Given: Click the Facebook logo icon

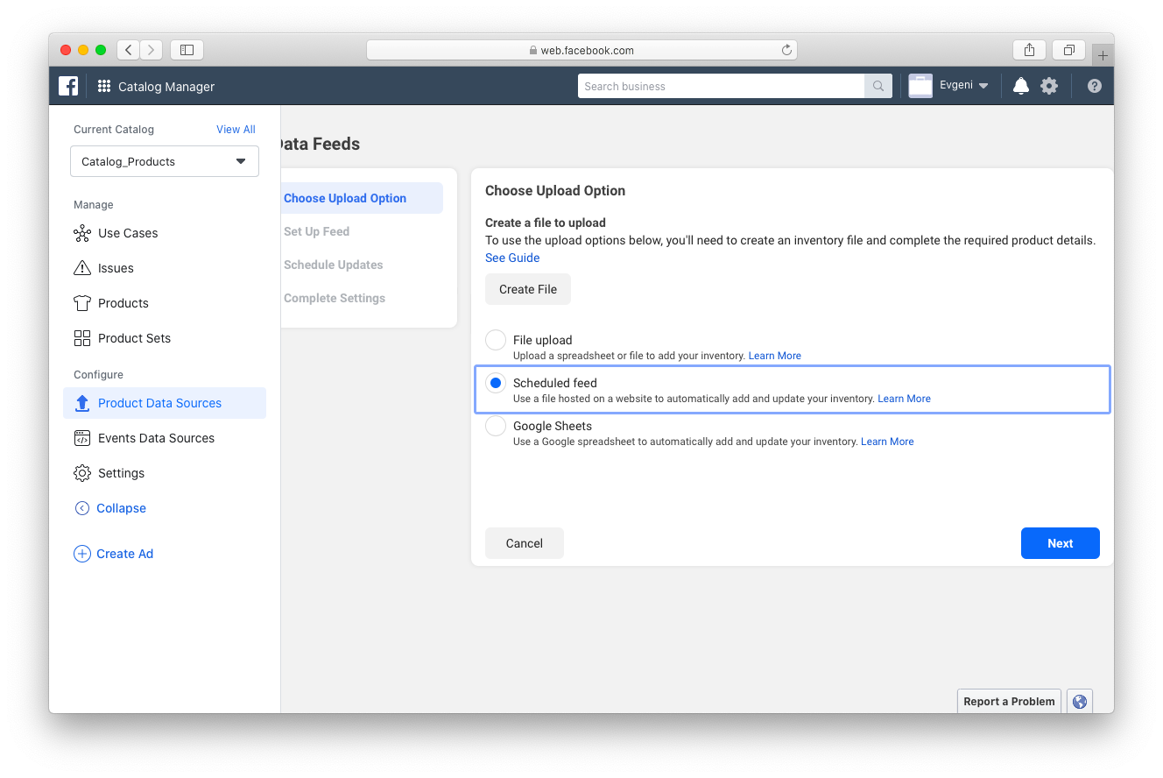Looking at the screenshot, I should (68, 86).
